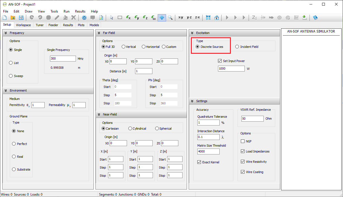Viewport: 343px width, 197px height.
Task: Open the Tools menu
Action: [54, 11]
